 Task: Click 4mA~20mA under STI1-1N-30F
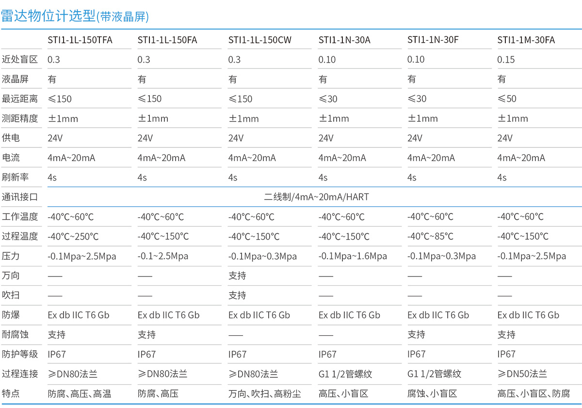(x=431, y=158)
